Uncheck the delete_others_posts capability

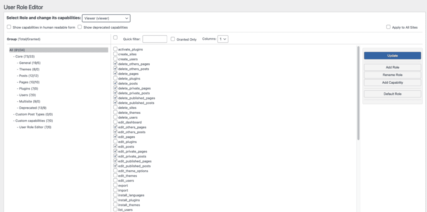tap(116, 69)
